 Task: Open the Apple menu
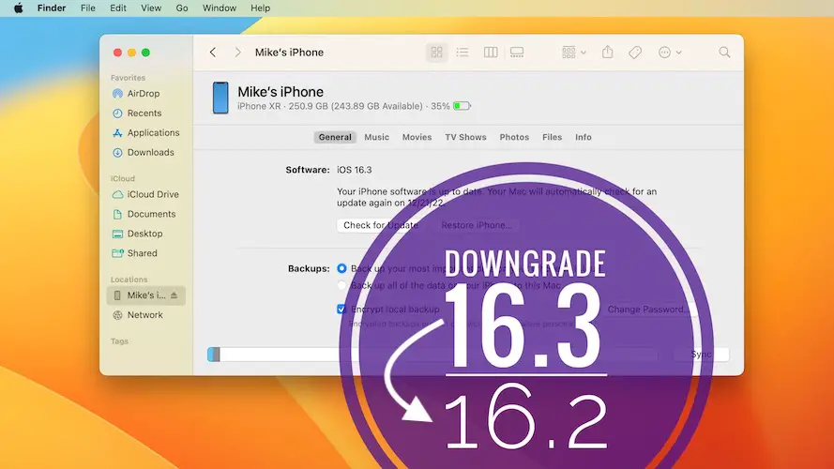(x=18, y=8)
